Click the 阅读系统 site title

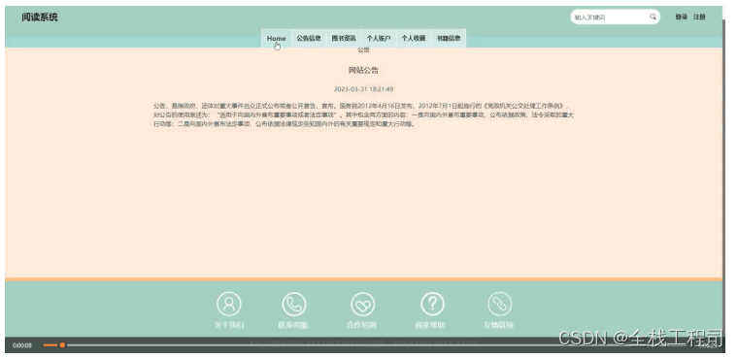[40, 17]
